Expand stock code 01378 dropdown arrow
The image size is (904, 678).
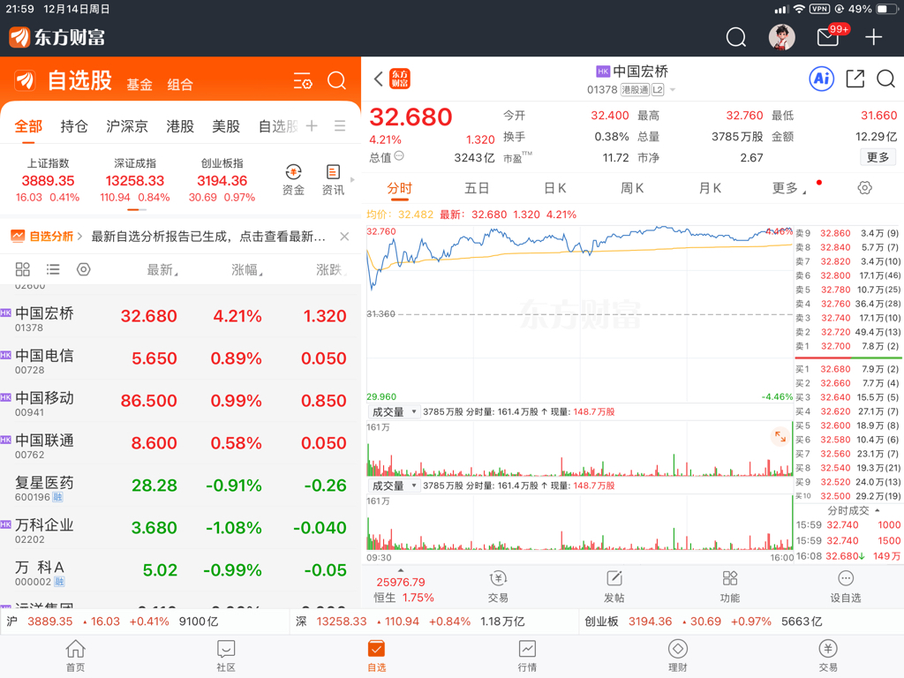pos(672,90)
